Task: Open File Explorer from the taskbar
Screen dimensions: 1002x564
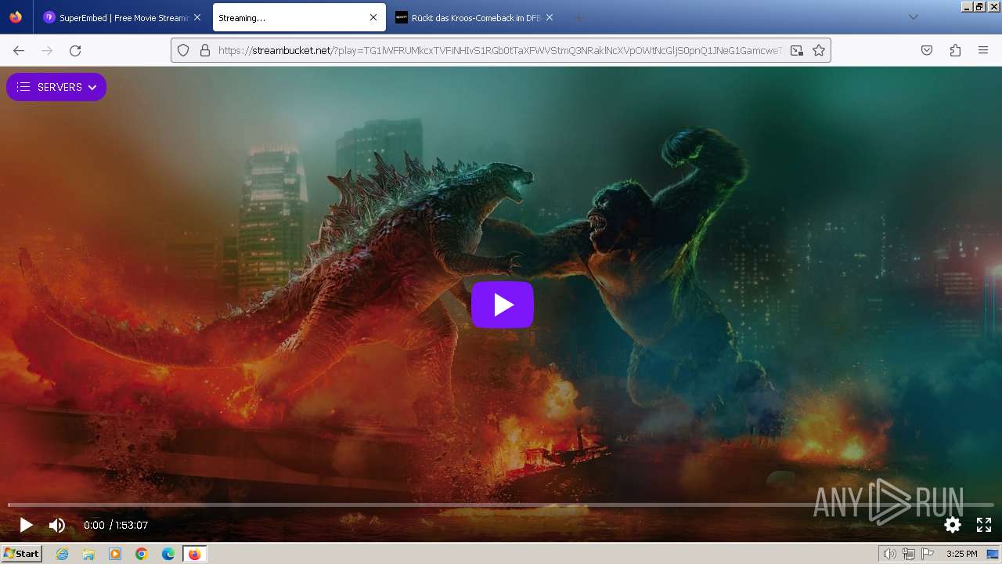Action: coord(88,554)
